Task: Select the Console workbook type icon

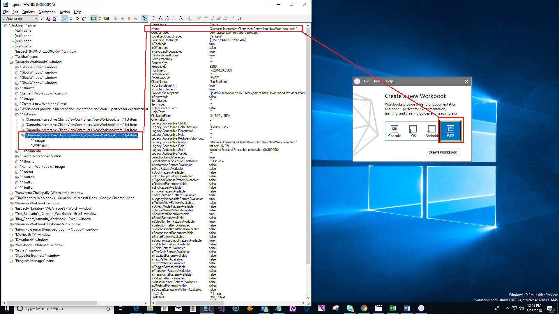Action: click(394, 131)
